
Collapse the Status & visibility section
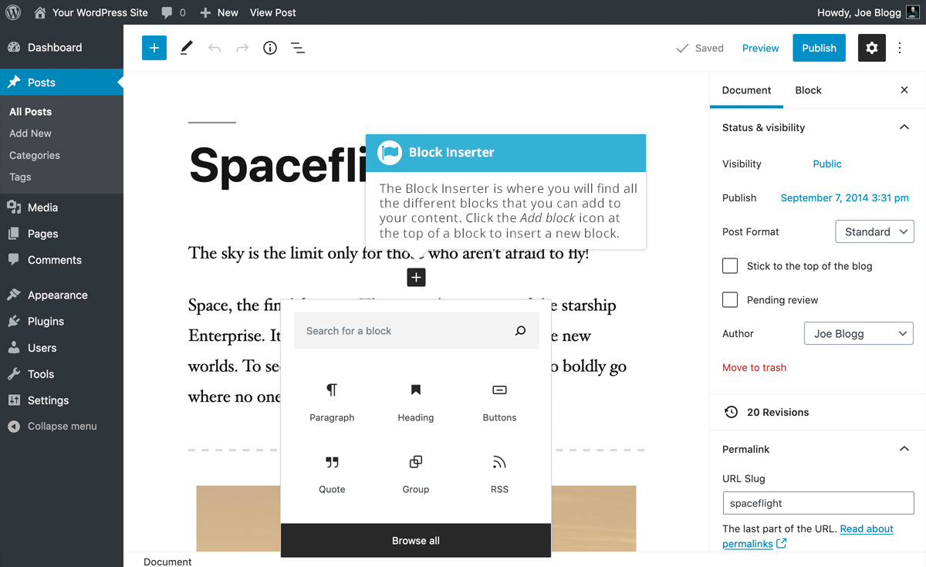(x=904, y=127)
